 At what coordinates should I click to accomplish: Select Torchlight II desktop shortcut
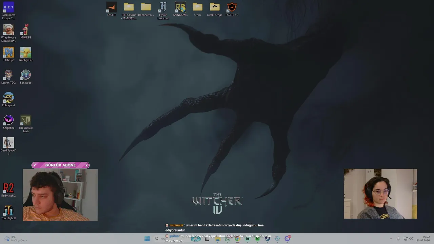8,213
